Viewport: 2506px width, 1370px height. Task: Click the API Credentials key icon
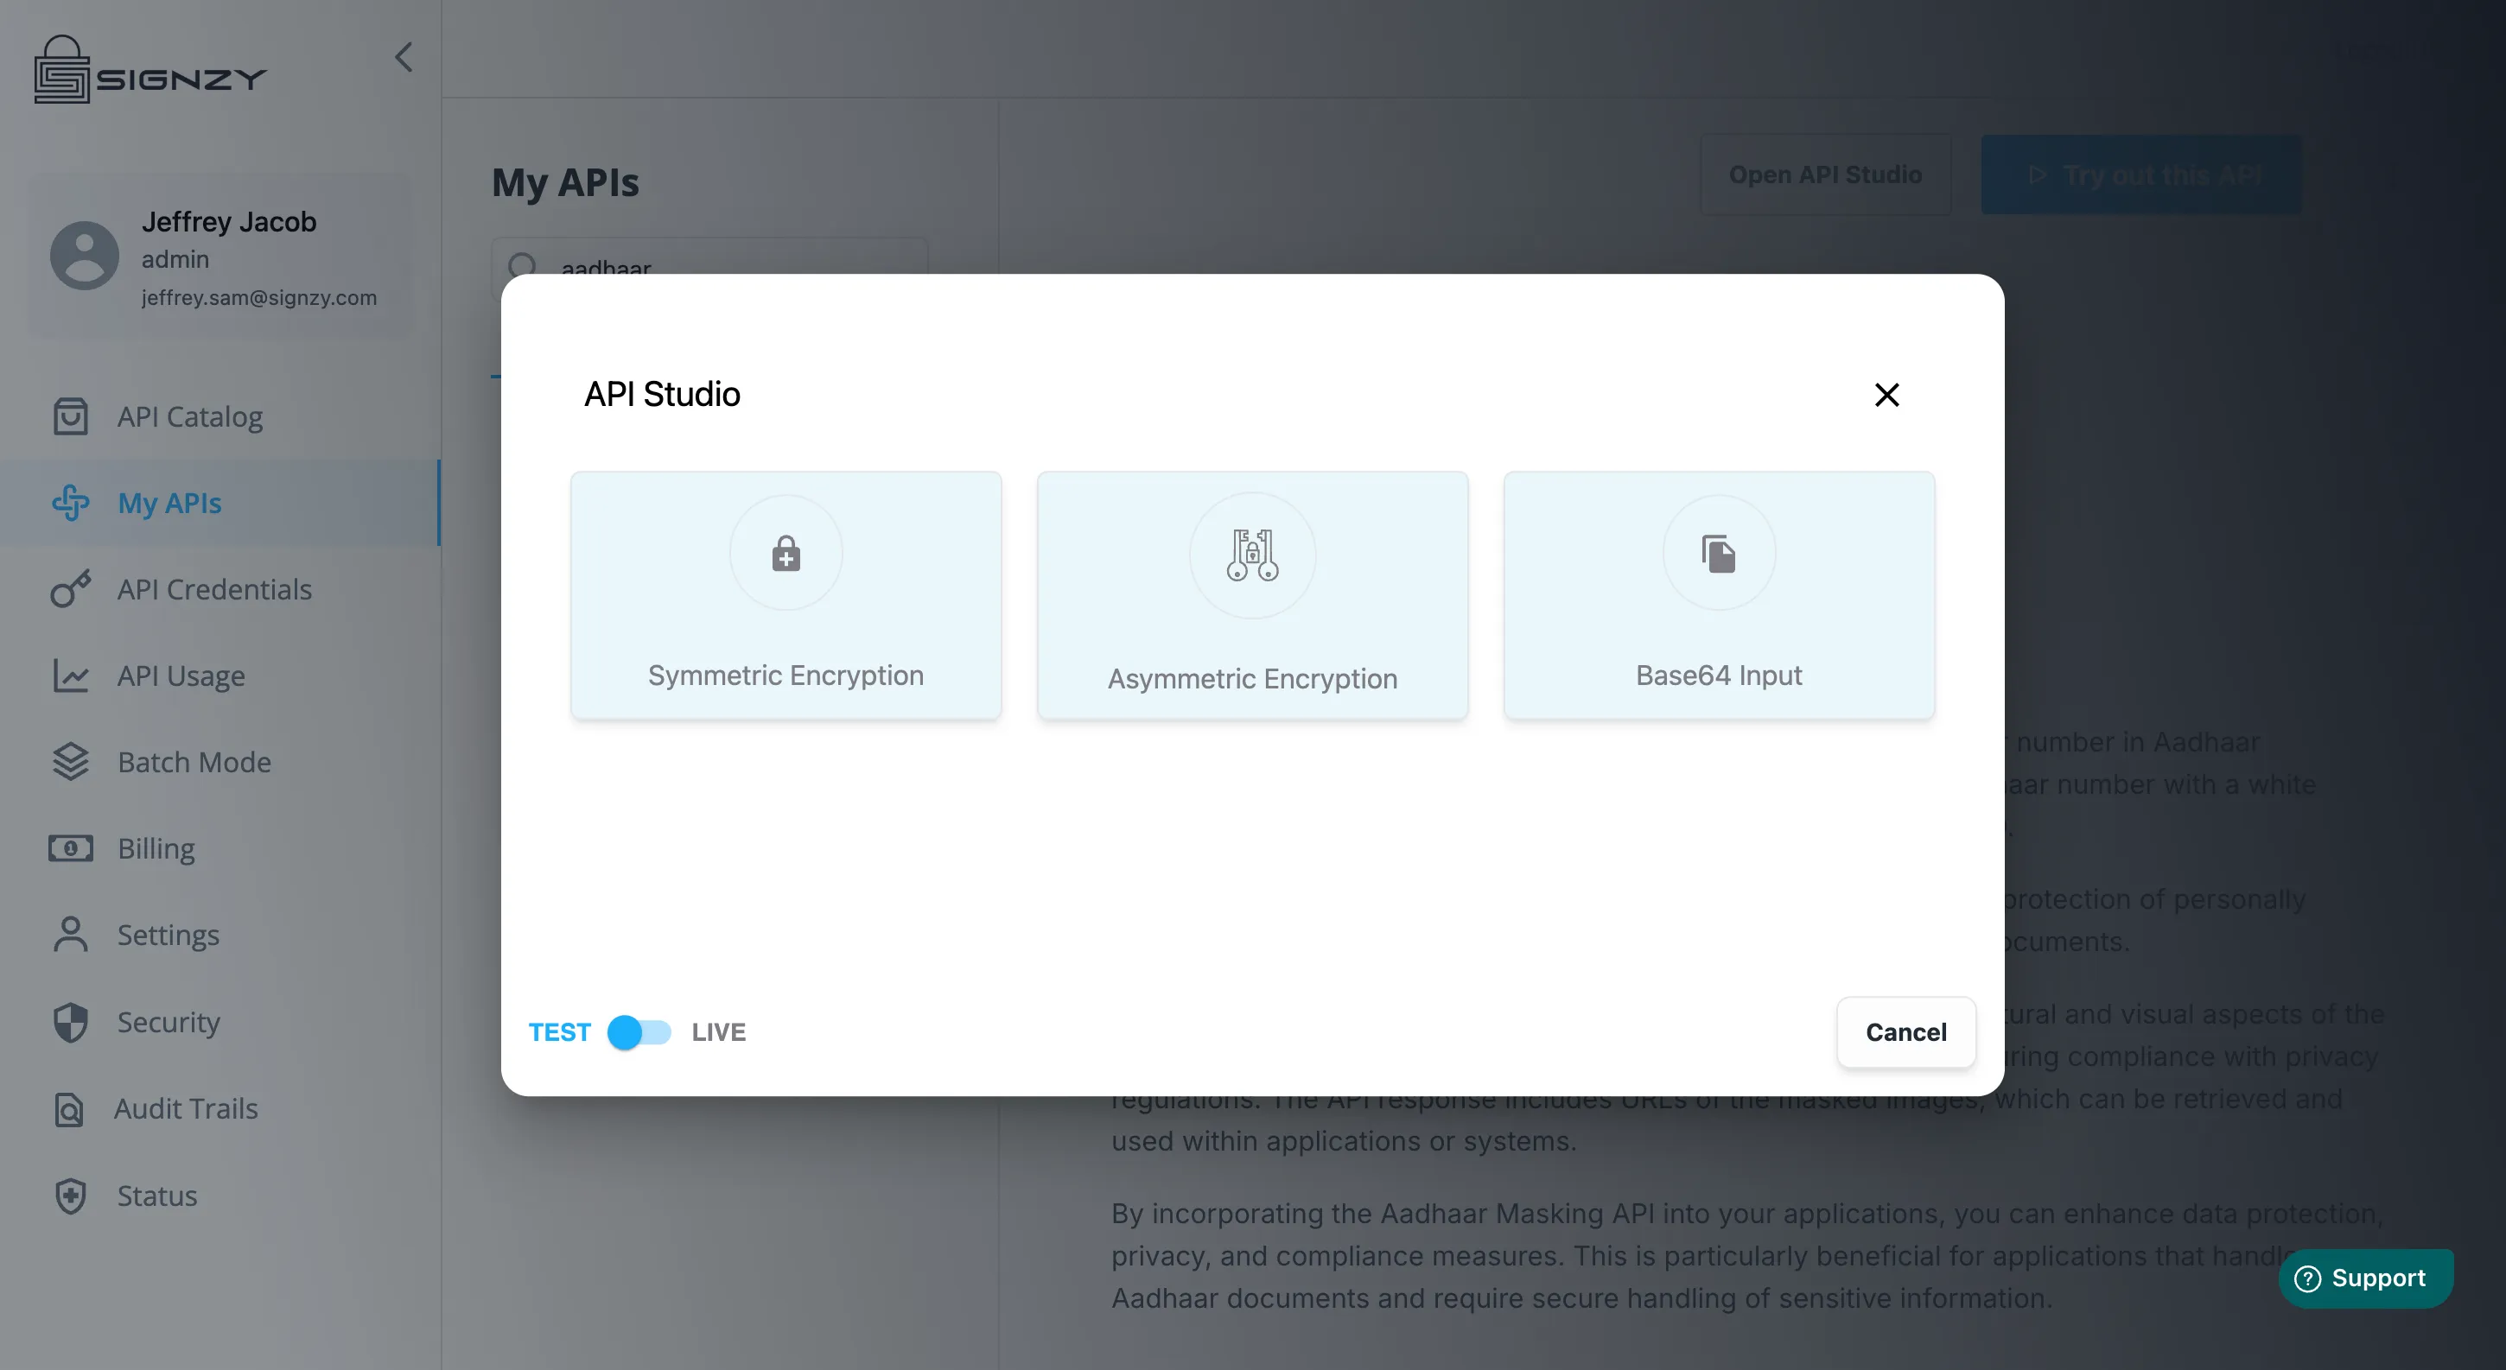tap(70, 589)
